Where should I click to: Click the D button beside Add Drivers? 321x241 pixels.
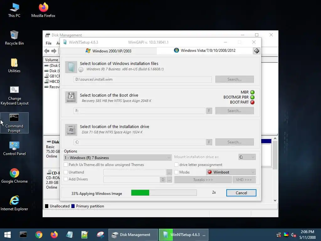[163, 180]
